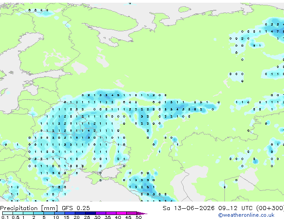Click the 25–30 mm dark blue legend swatch

point(90,213)
